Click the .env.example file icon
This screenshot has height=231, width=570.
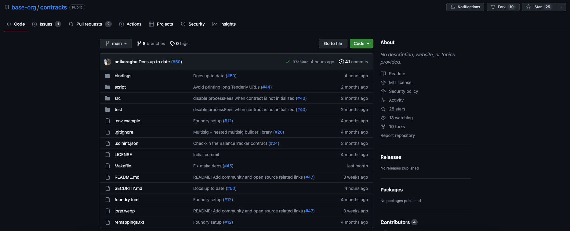107,121
